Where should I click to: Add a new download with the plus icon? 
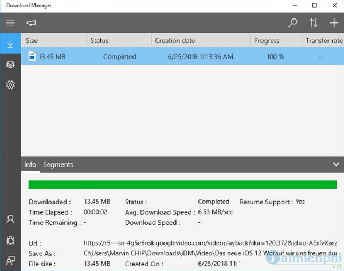tap(334, 22)
